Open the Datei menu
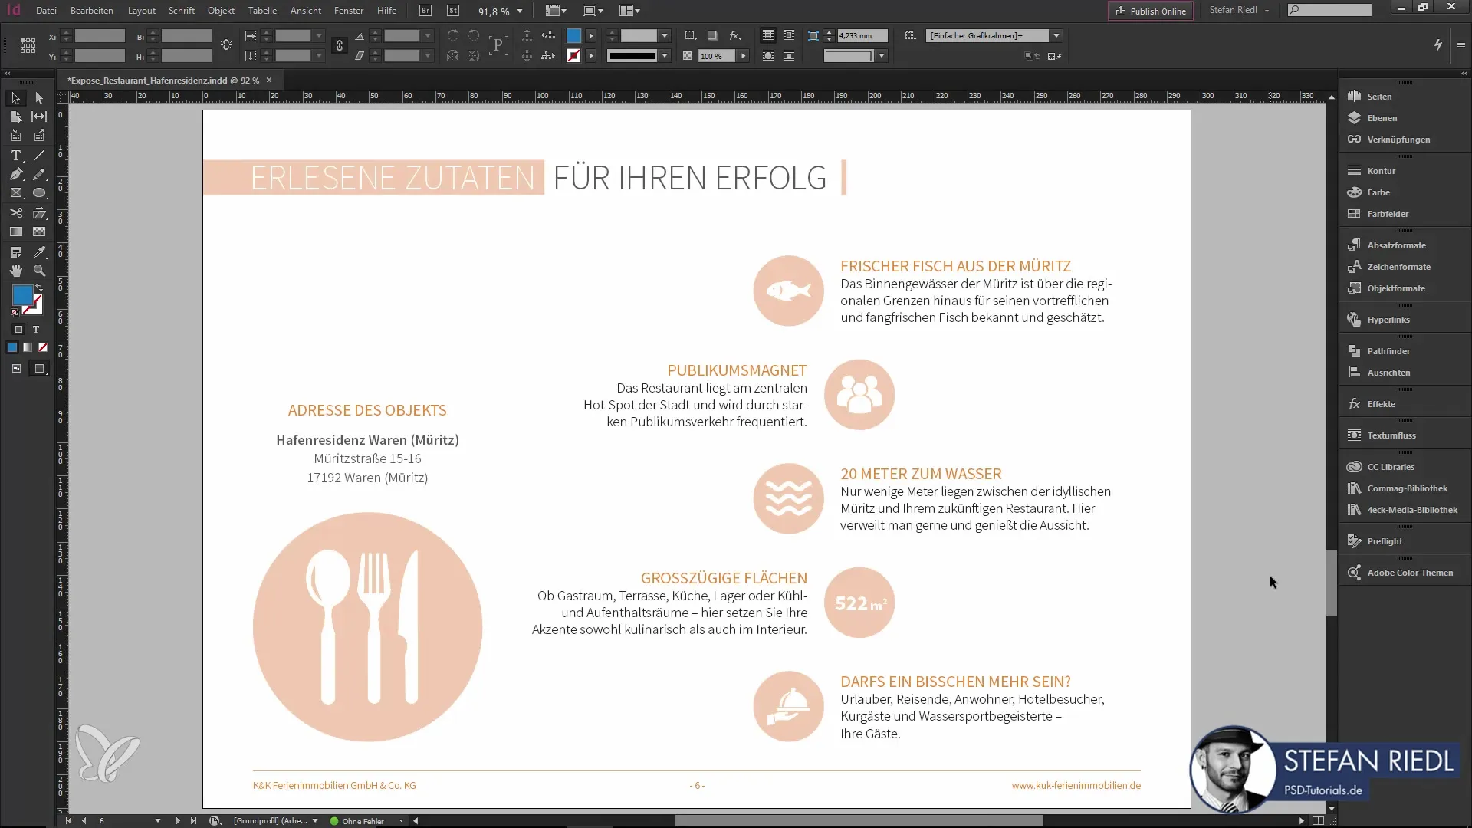This screenshot has height=828, width=1472. coord(46,11)
